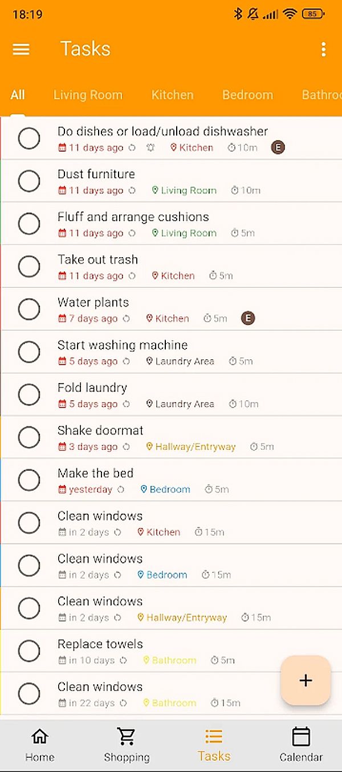
Task: Go to Home in bottom navigation
Action: (40, 745)
